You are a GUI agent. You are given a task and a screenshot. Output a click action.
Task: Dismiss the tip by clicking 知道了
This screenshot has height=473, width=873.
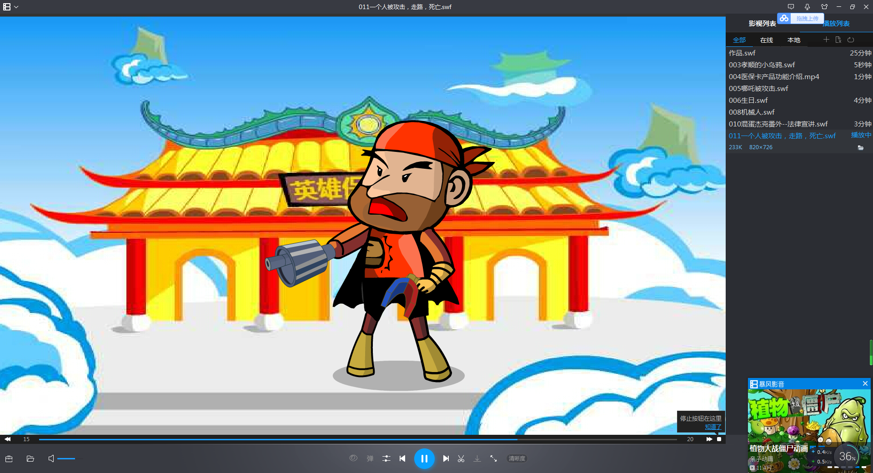point(713,427)
